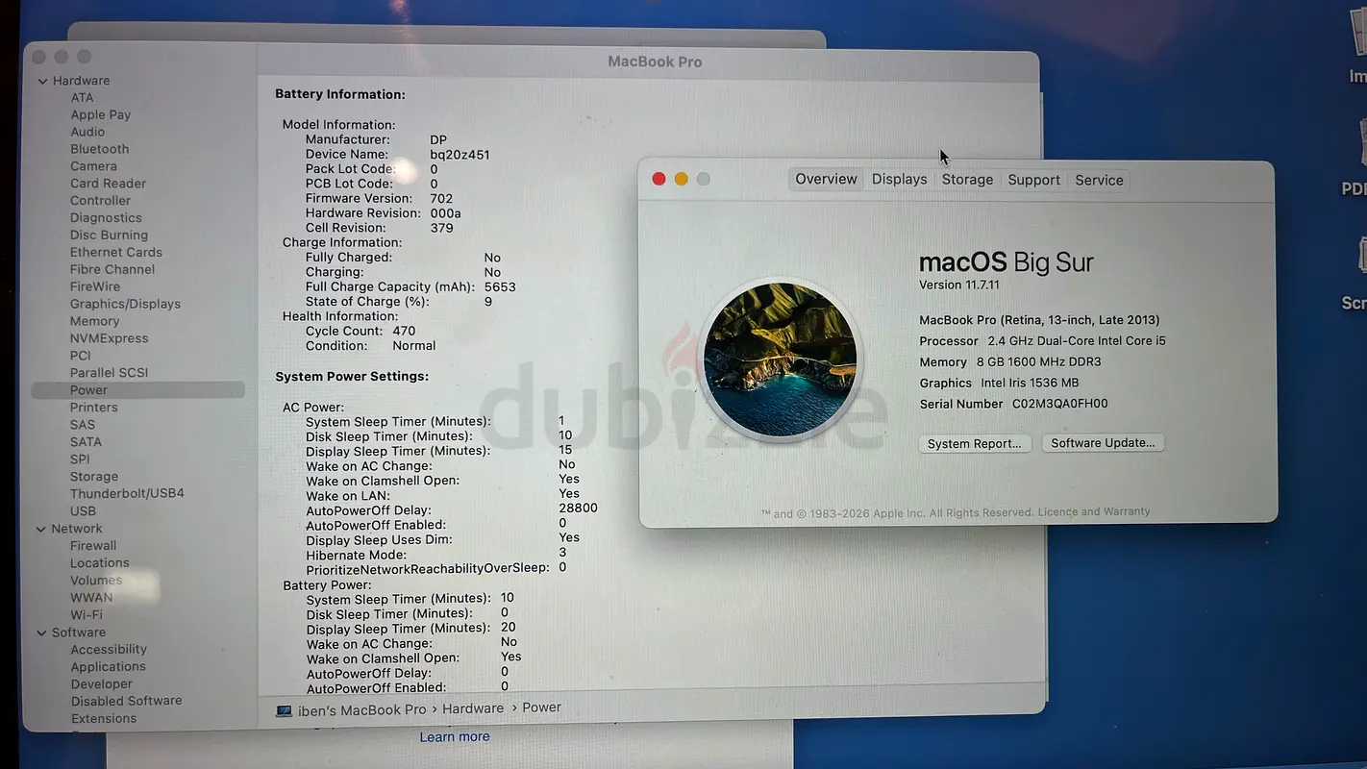Open the Audio hardware entry
1367x769 pixels.
87,133
